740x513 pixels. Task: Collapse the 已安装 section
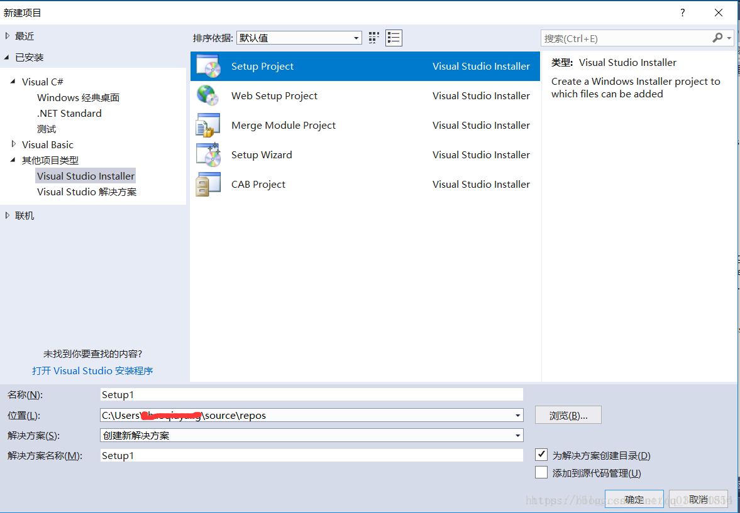pyautogui.click(x=7, y=58)
